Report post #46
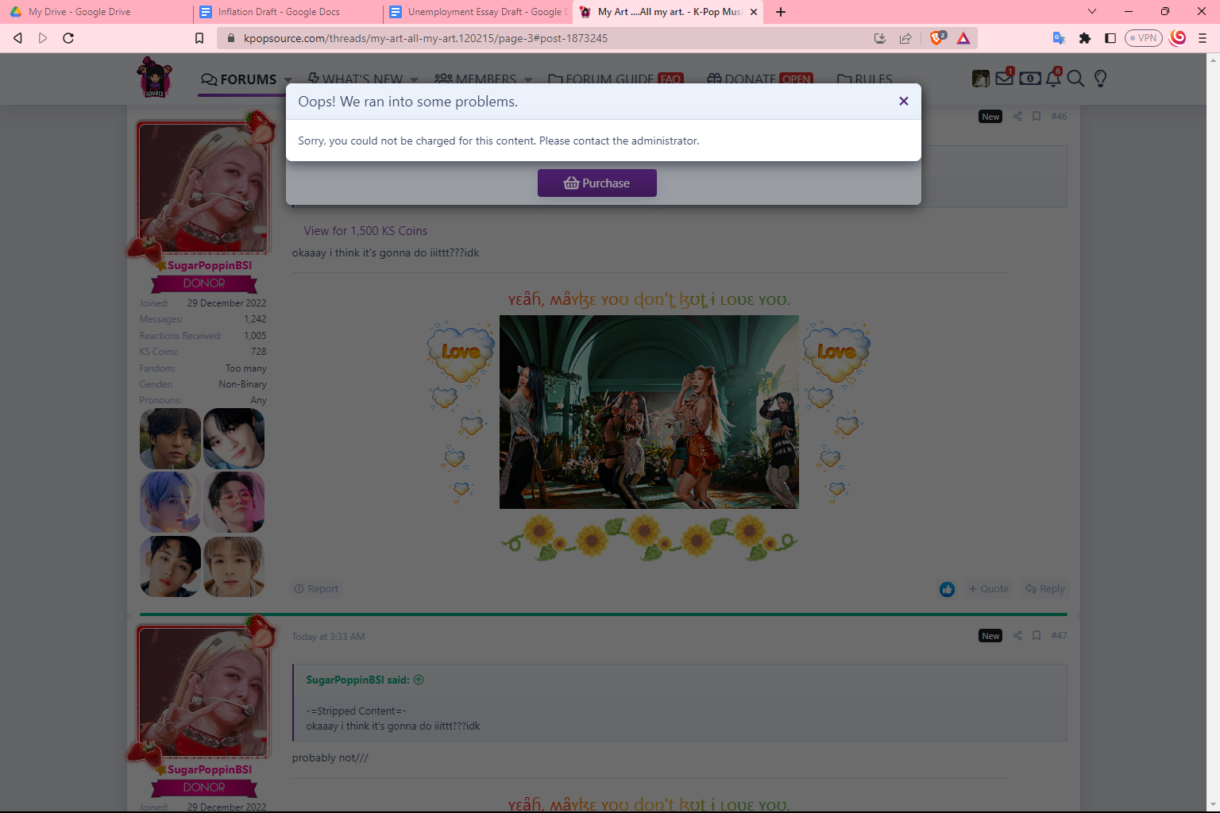 point(316,589)
